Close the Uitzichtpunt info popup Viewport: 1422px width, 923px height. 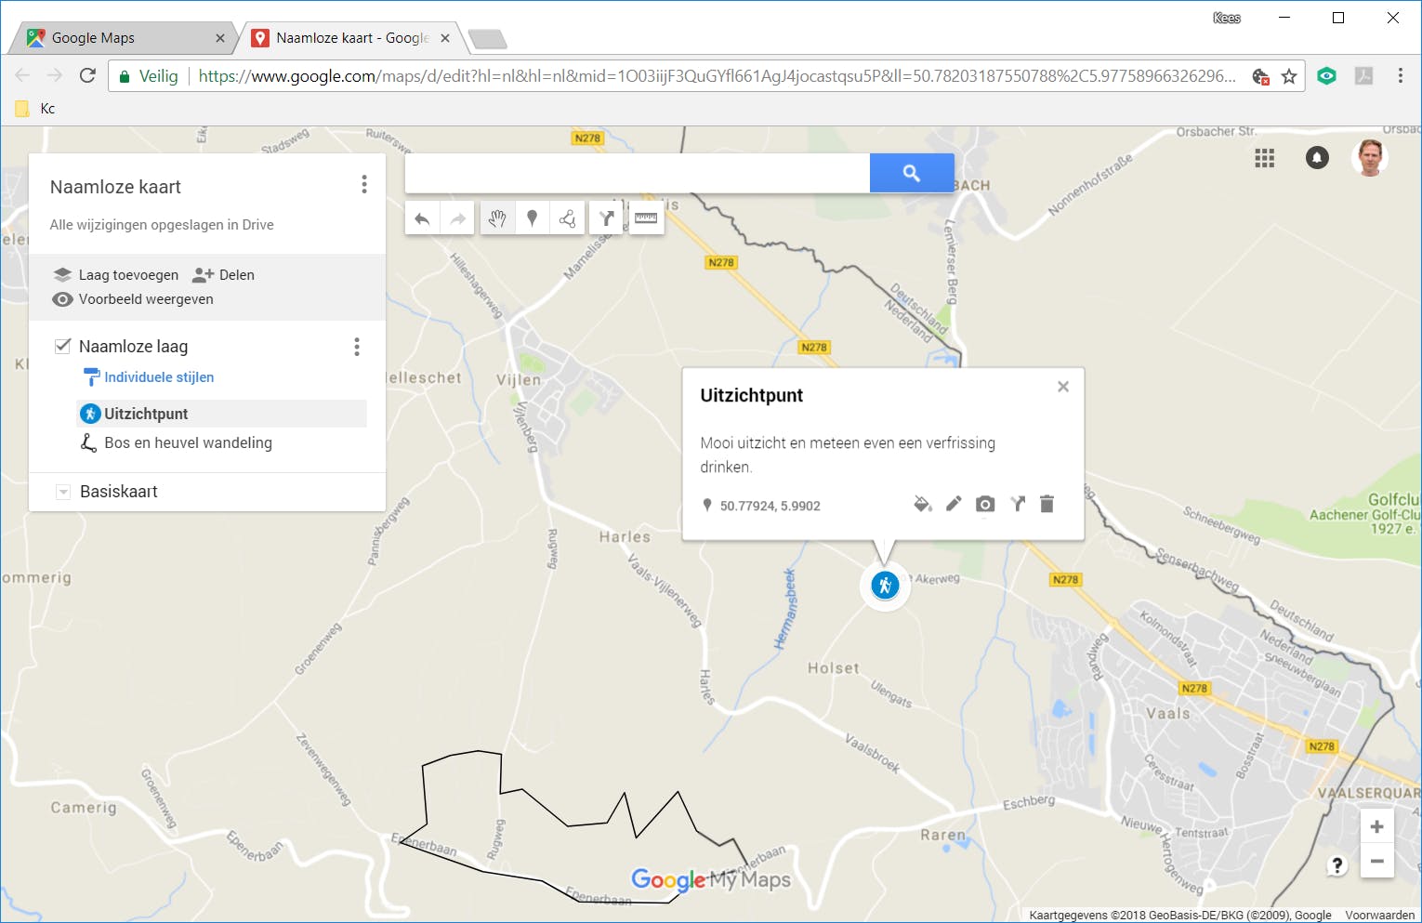click(1063, 387)
